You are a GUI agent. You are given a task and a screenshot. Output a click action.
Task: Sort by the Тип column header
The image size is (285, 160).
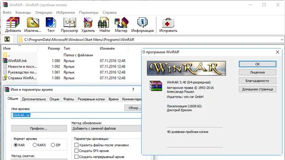pos(80,48)
